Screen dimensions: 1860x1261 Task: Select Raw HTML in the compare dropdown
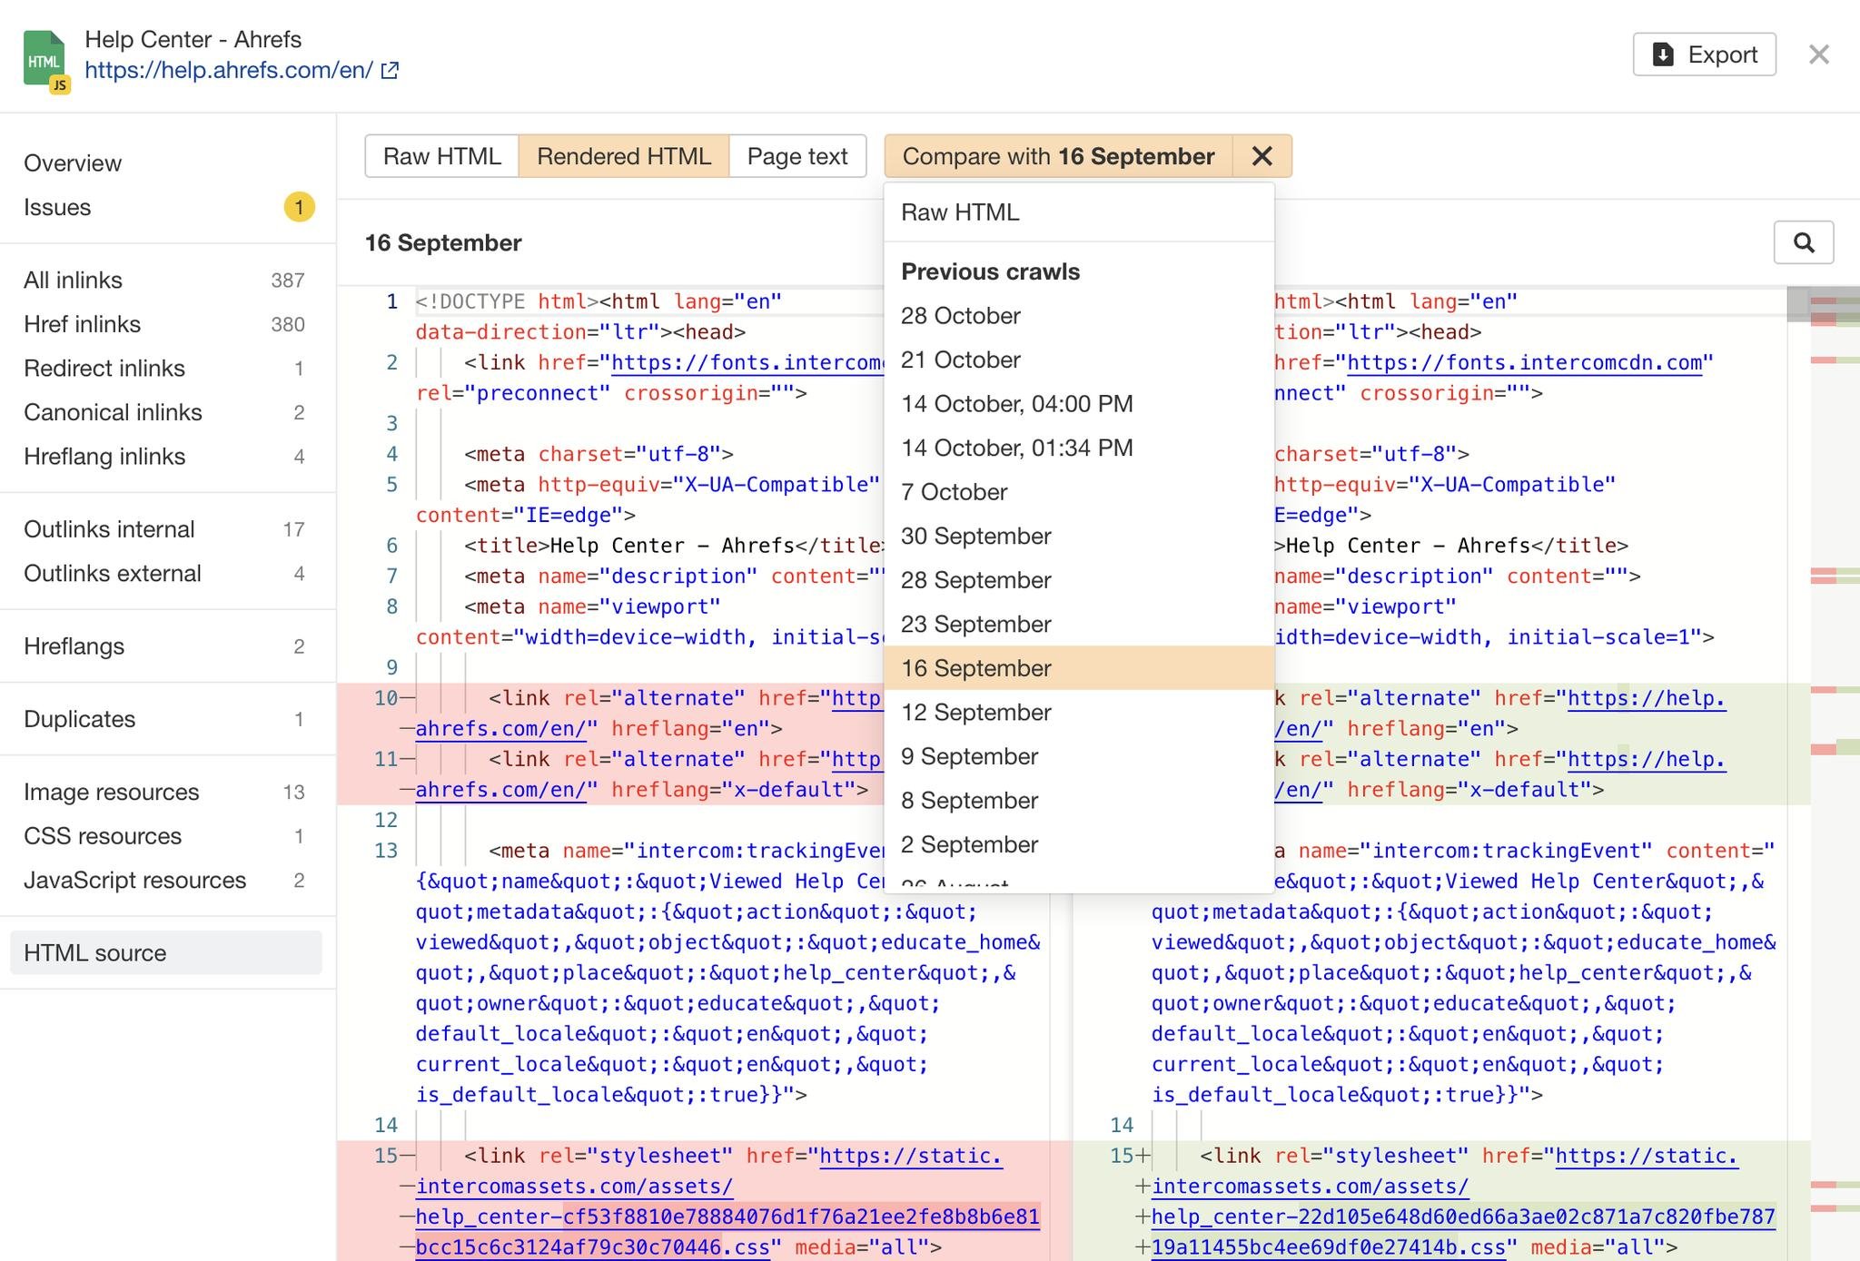[959, 212]
